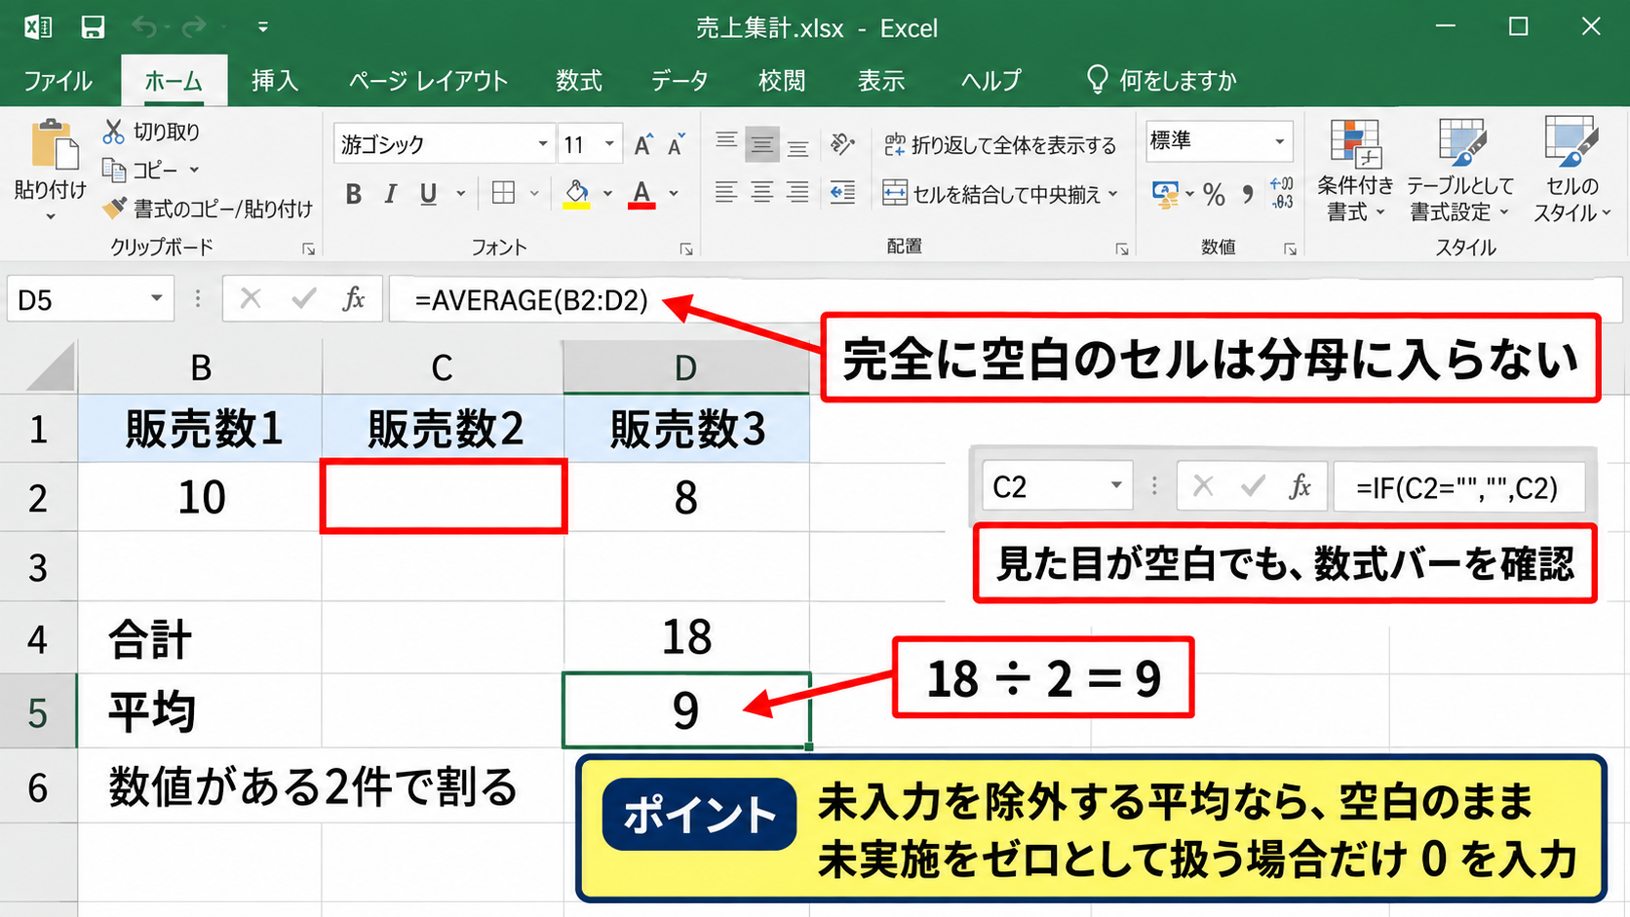Click the Redo arrow in title bar
Screen dimensions: 1630x917
[195, 27]
